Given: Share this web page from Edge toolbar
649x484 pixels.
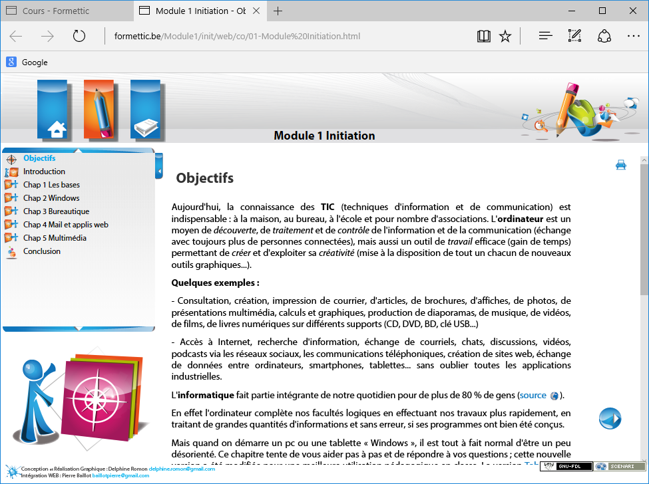Looking at the screenshot, I should point(604,37).
